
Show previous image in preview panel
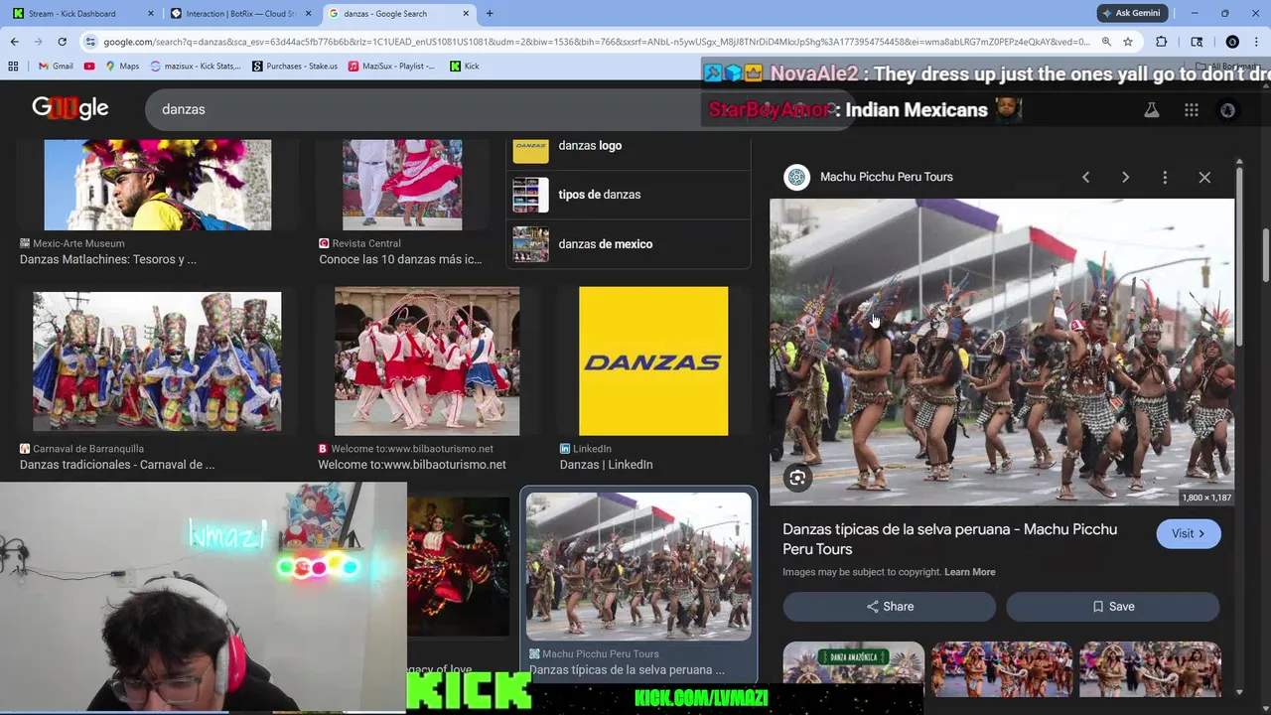[1085, 177]
